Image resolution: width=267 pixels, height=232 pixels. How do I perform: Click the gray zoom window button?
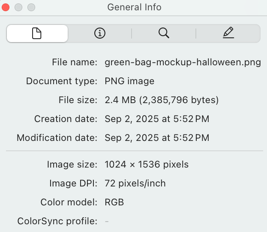click(31, 7)
